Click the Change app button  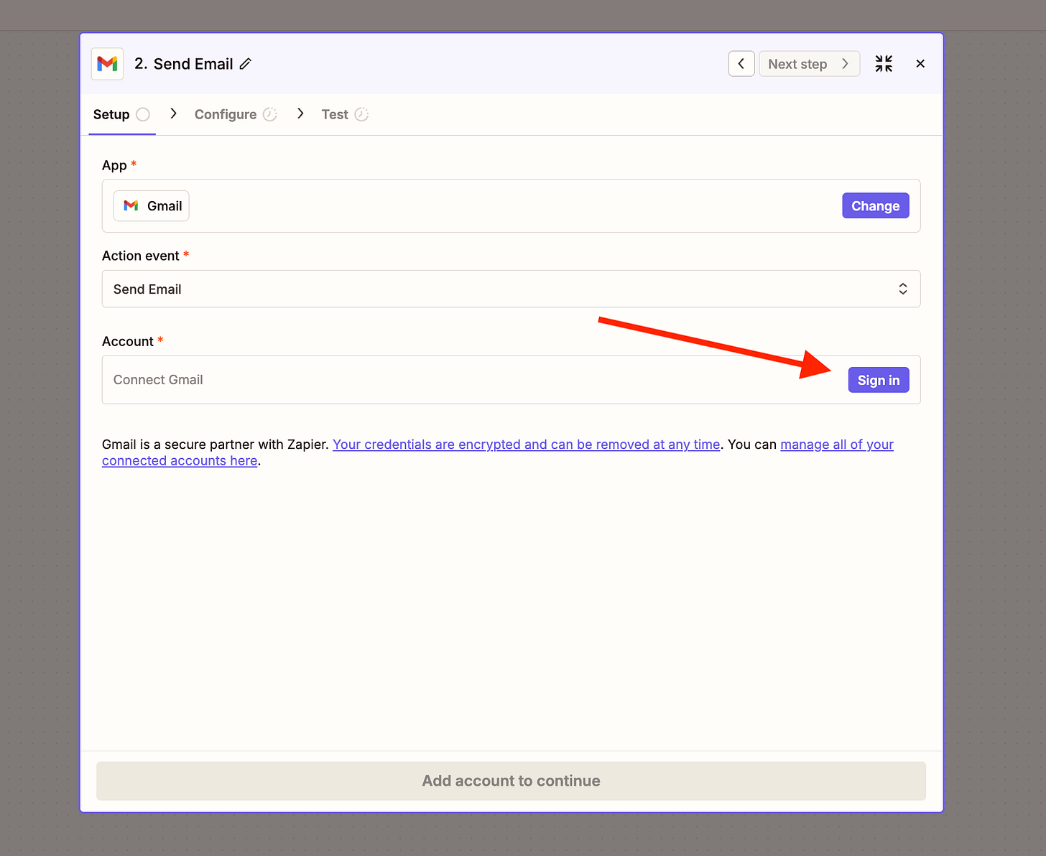pyautogui.click(x=876, y=206)
